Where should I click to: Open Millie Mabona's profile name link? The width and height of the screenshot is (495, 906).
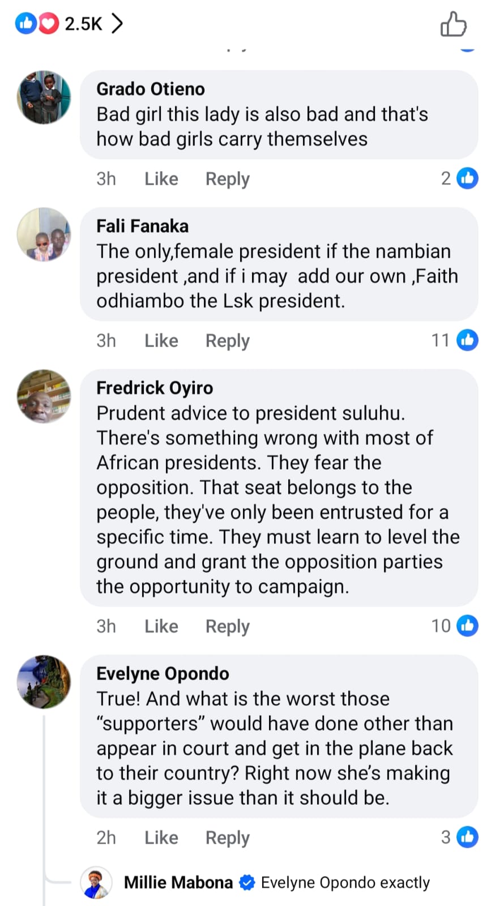(178, 882)
